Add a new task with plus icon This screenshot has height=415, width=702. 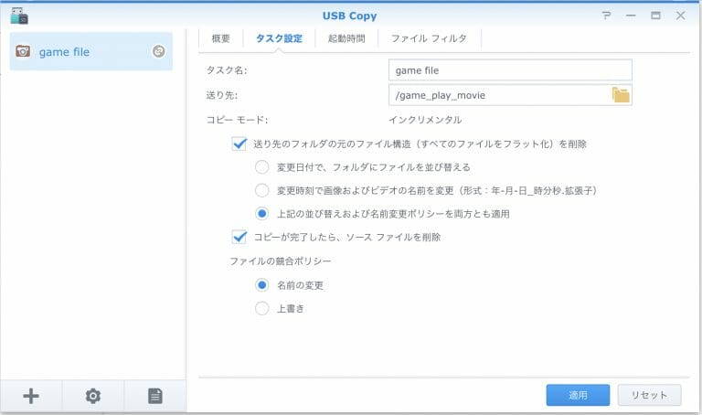[31, 396]
